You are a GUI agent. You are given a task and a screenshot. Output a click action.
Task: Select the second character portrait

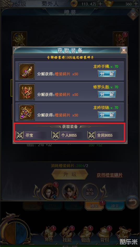click(x=70, y=192)
